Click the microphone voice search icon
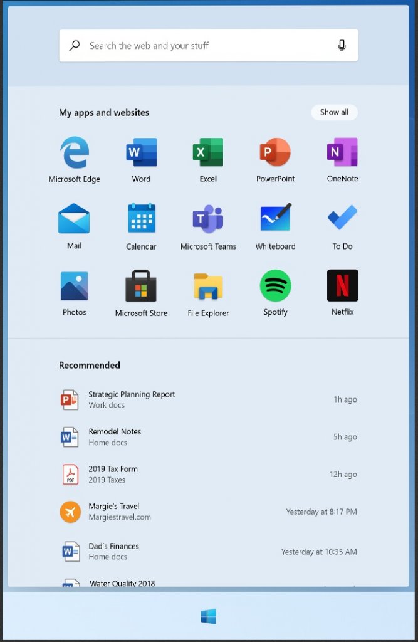Image resolution: width=418 pixels, height=642 pixels. [x=342, y=45]
